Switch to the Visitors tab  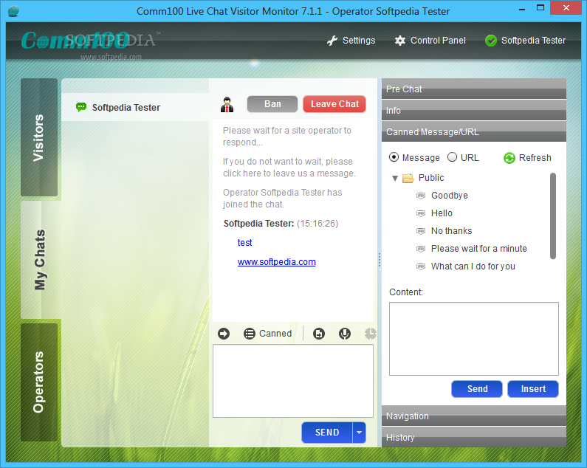(x=39, y=137)
